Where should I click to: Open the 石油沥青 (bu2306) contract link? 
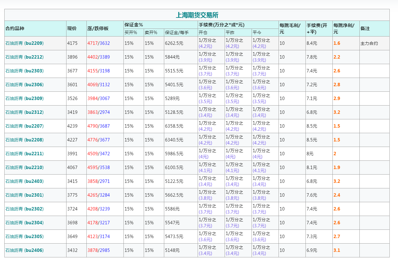[25, 85]
